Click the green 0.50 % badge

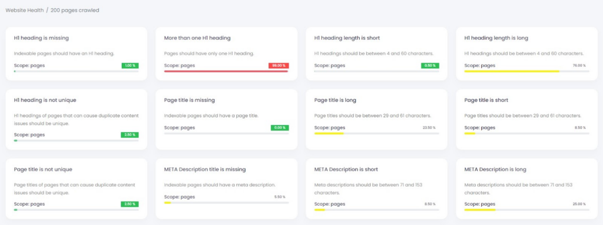tap(430, 66)
